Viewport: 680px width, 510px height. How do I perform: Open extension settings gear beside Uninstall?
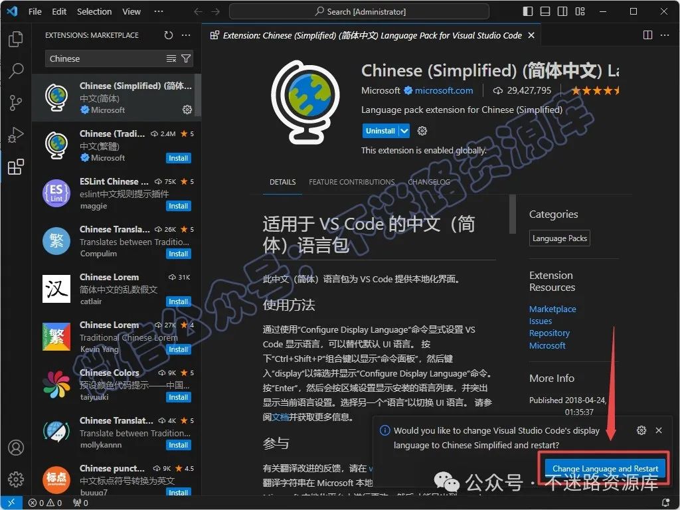(422, 131)
